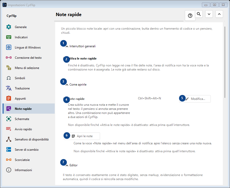Click the Generale gear icon
The width and height of the screenshot is (230, 188).
click(x=9, y=27)
